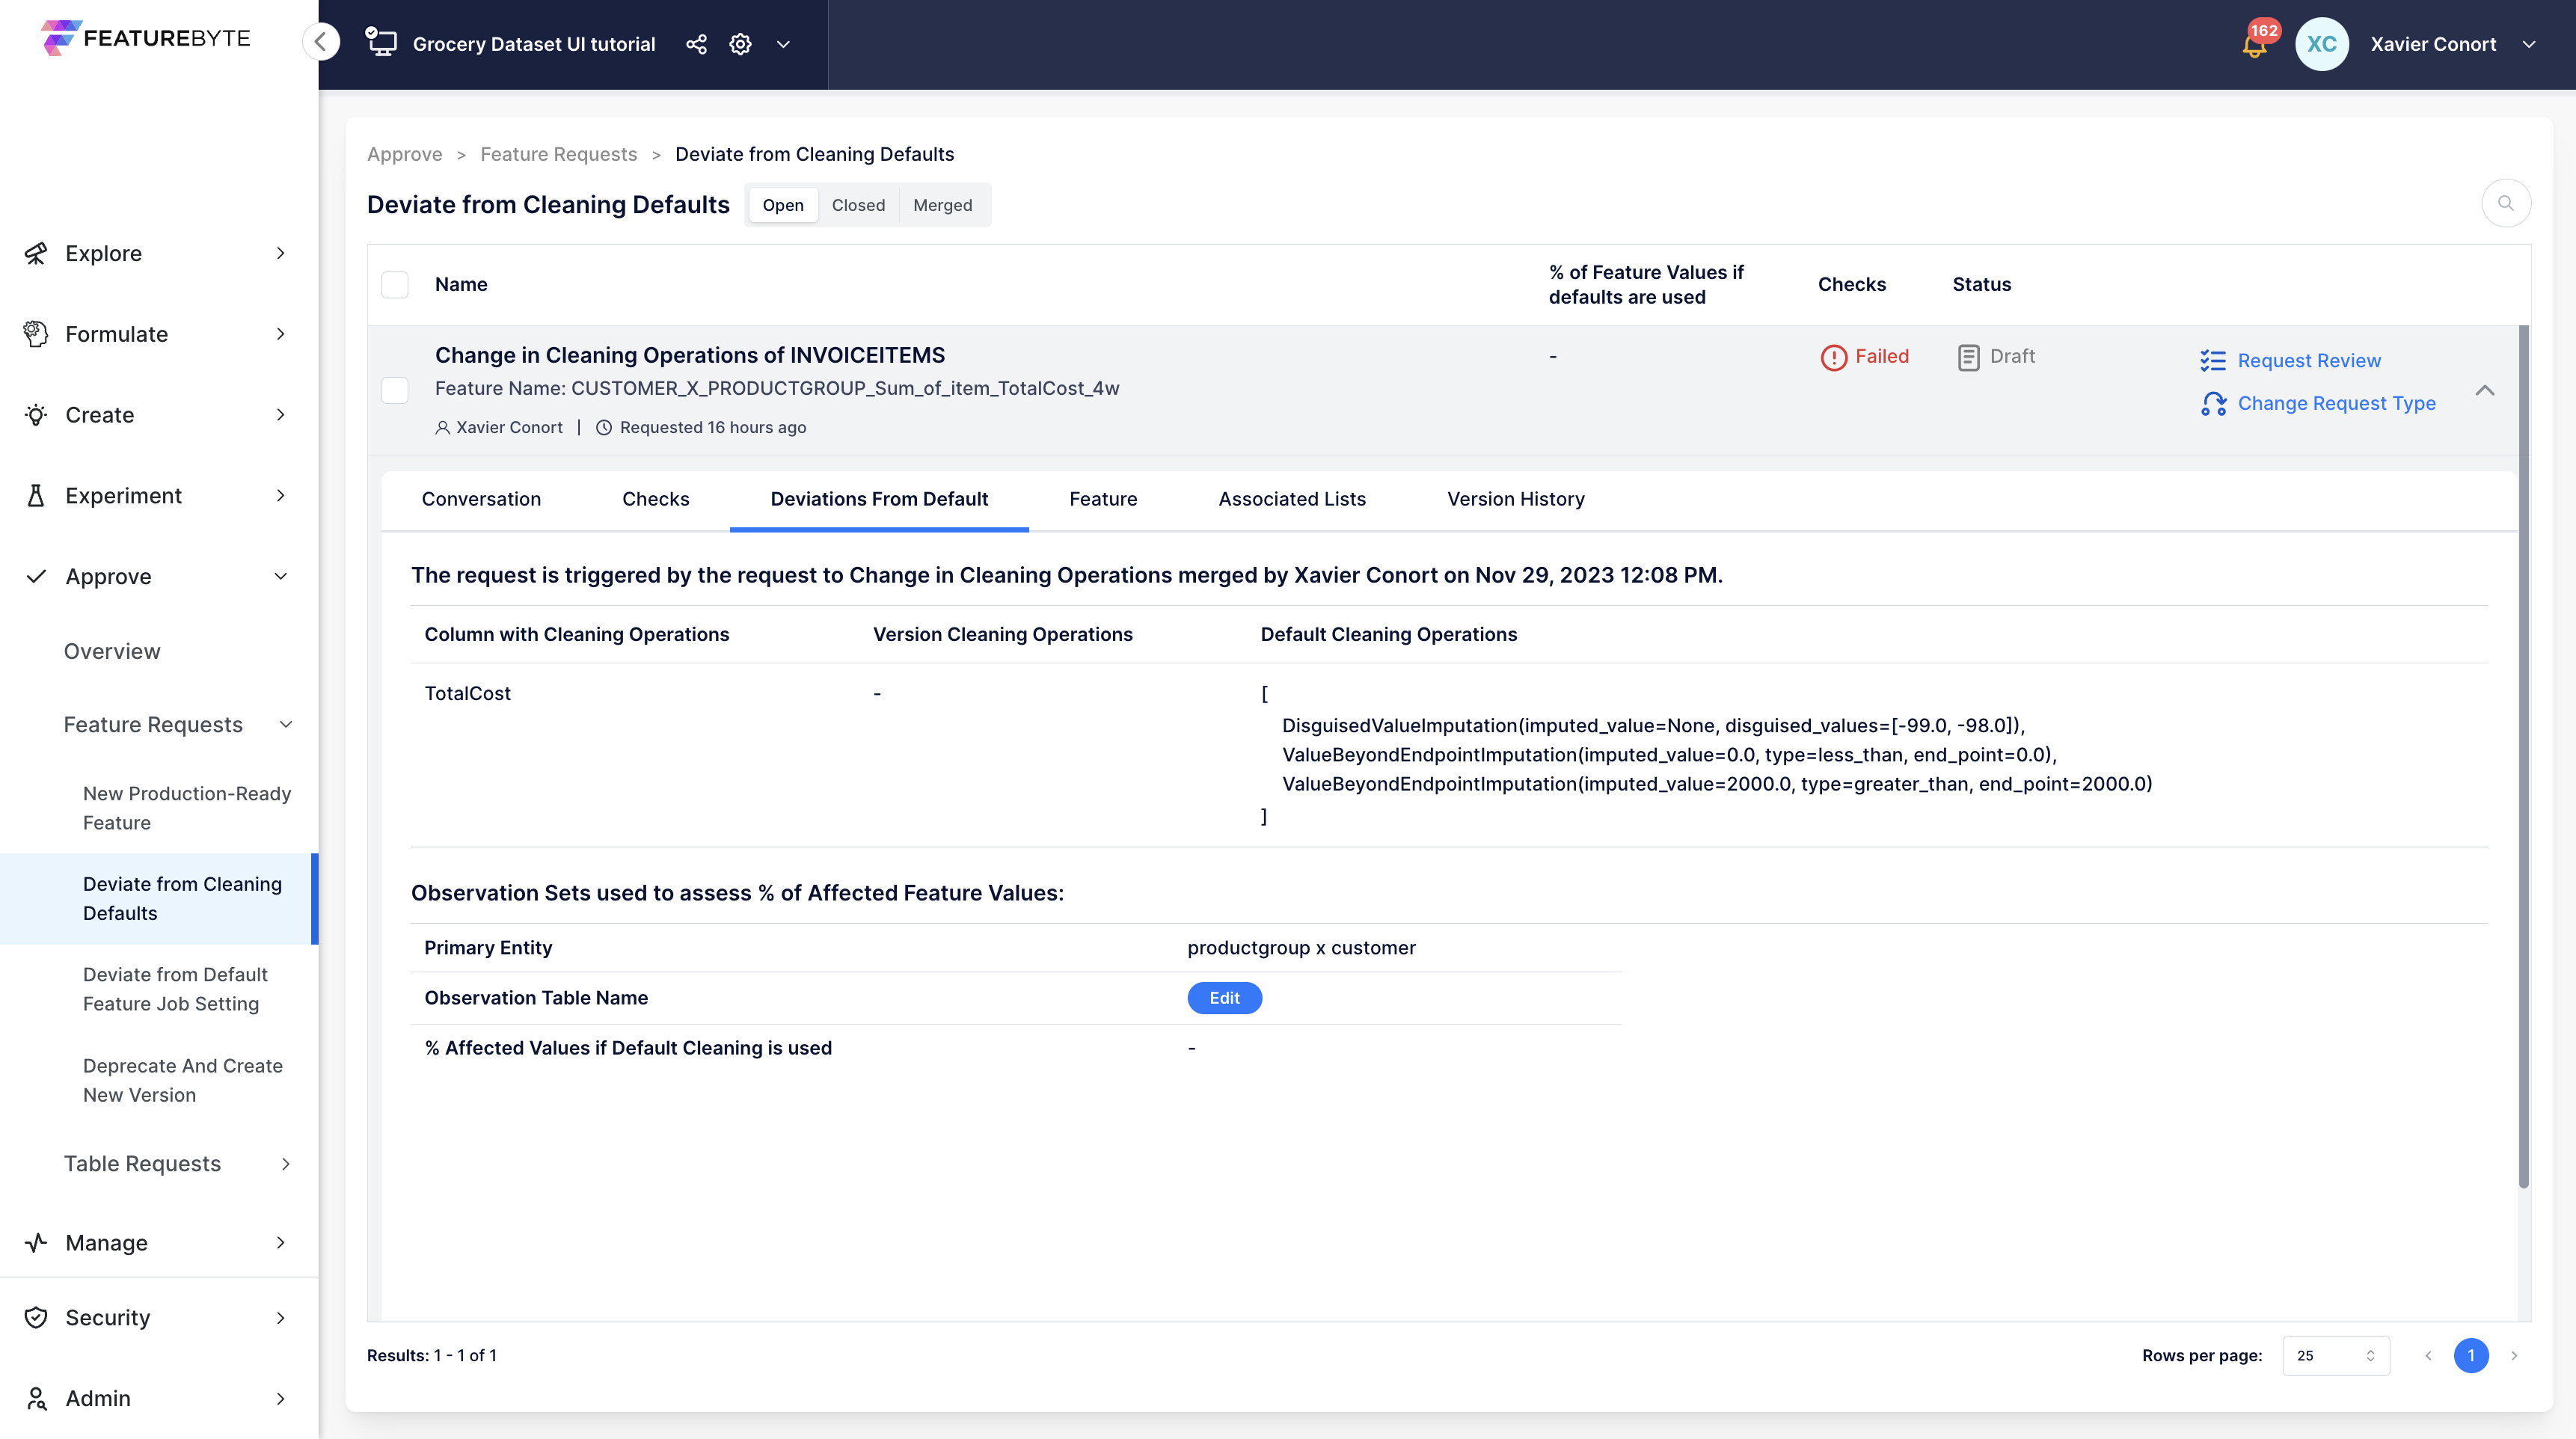Click the vertical scrollbar of the table
Image resolution: width=2576 pixels, height=1439 pixels.
(x=2524, y=757)
